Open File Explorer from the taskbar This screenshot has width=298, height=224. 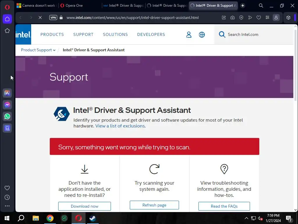[36, 218]
